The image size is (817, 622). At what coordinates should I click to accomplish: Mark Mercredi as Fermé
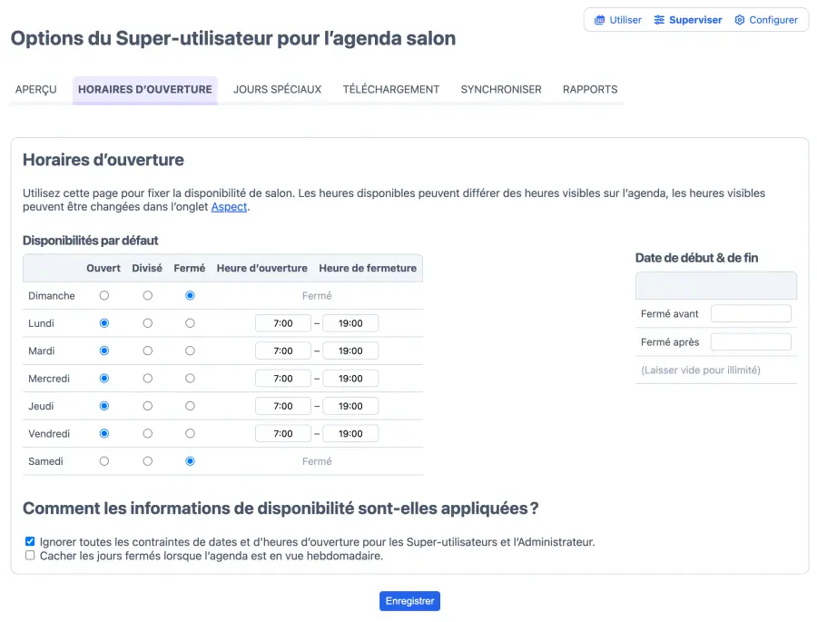coord(190,379)
